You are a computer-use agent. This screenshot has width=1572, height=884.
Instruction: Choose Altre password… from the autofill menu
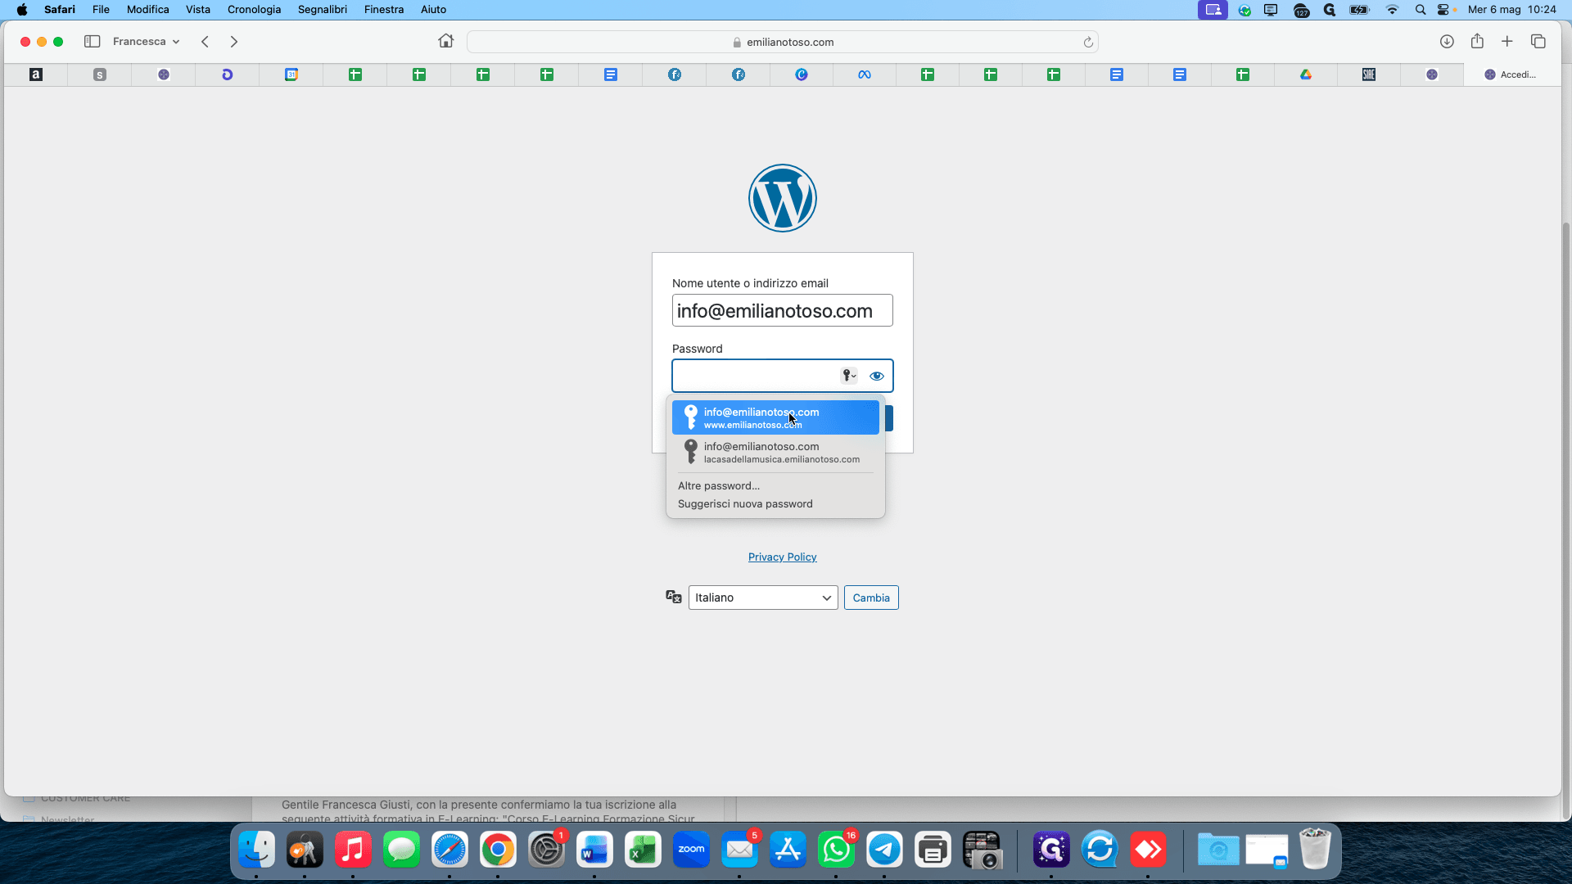pos(718,486)
